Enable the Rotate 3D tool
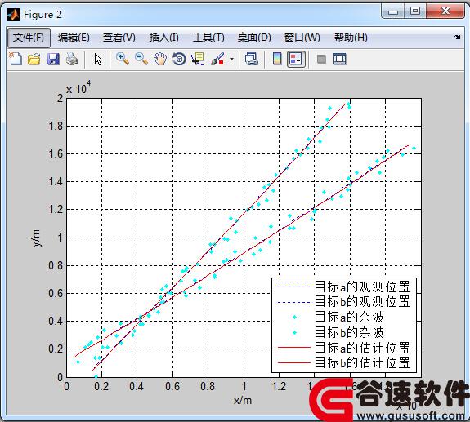This screenshot has width=470, height=422. click(179, 59)
